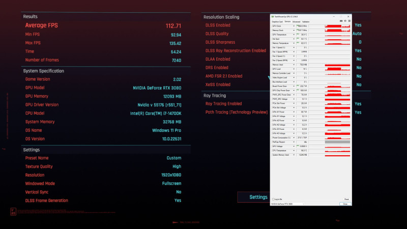
Task: Click the DLSS Frame Generation Yes value
Action: coord(178,201)
